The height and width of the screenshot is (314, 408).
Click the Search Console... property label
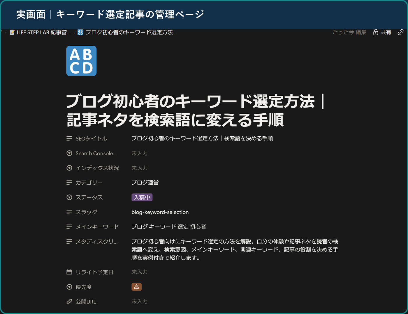point(96,153)
